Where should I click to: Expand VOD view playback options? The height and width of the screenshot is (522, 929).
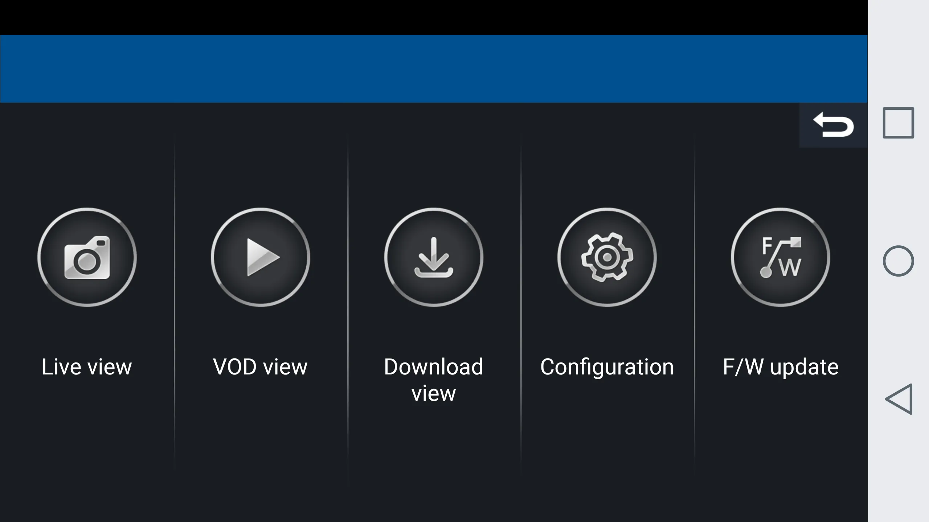point(260,257)
